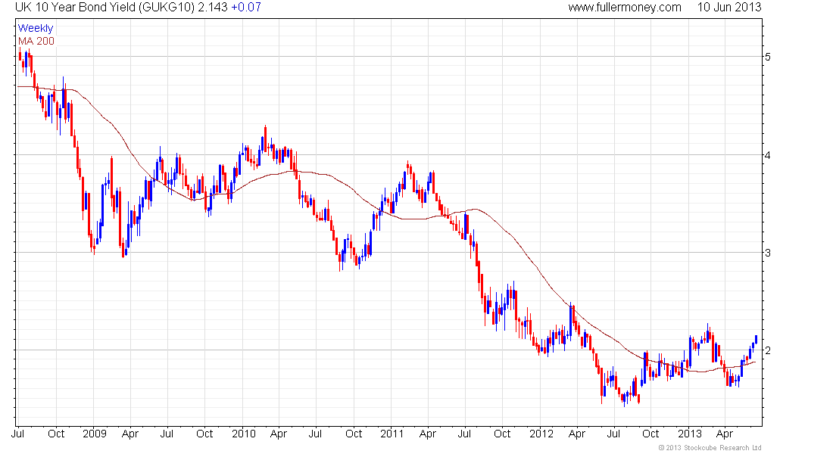The height and width of the screenshot is (454, 833).
Task: Click the x-axis label '2013'
Action: [690, 434]
